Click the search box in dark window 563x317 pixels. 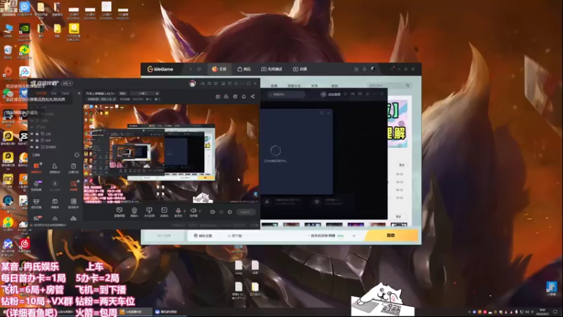[x=286, y=94]
